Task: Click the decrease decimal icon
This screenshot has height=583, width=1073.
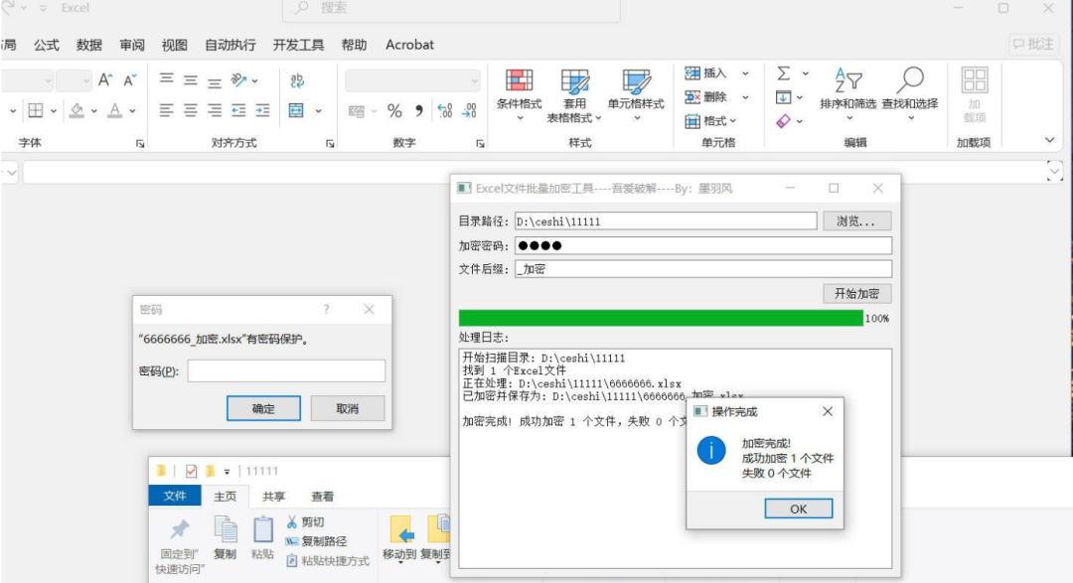Action: (469, 110)
